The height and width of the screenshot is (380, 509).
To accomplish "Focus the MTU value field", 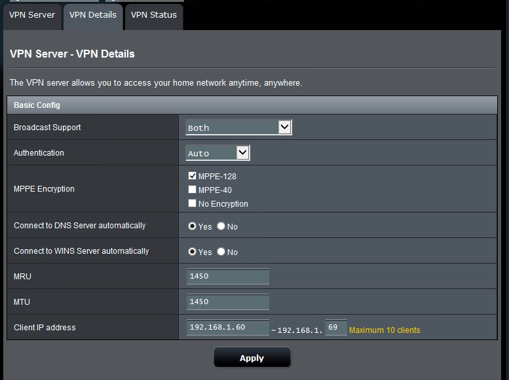I will tap(227, 302).
